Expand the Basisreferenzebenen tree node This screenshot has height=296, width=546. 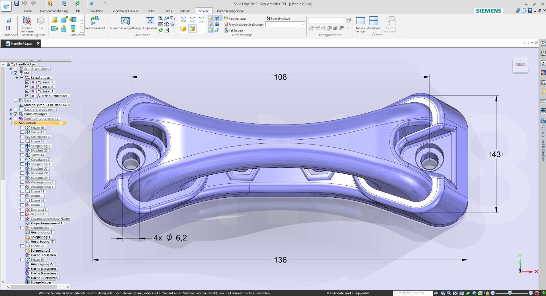11,109
